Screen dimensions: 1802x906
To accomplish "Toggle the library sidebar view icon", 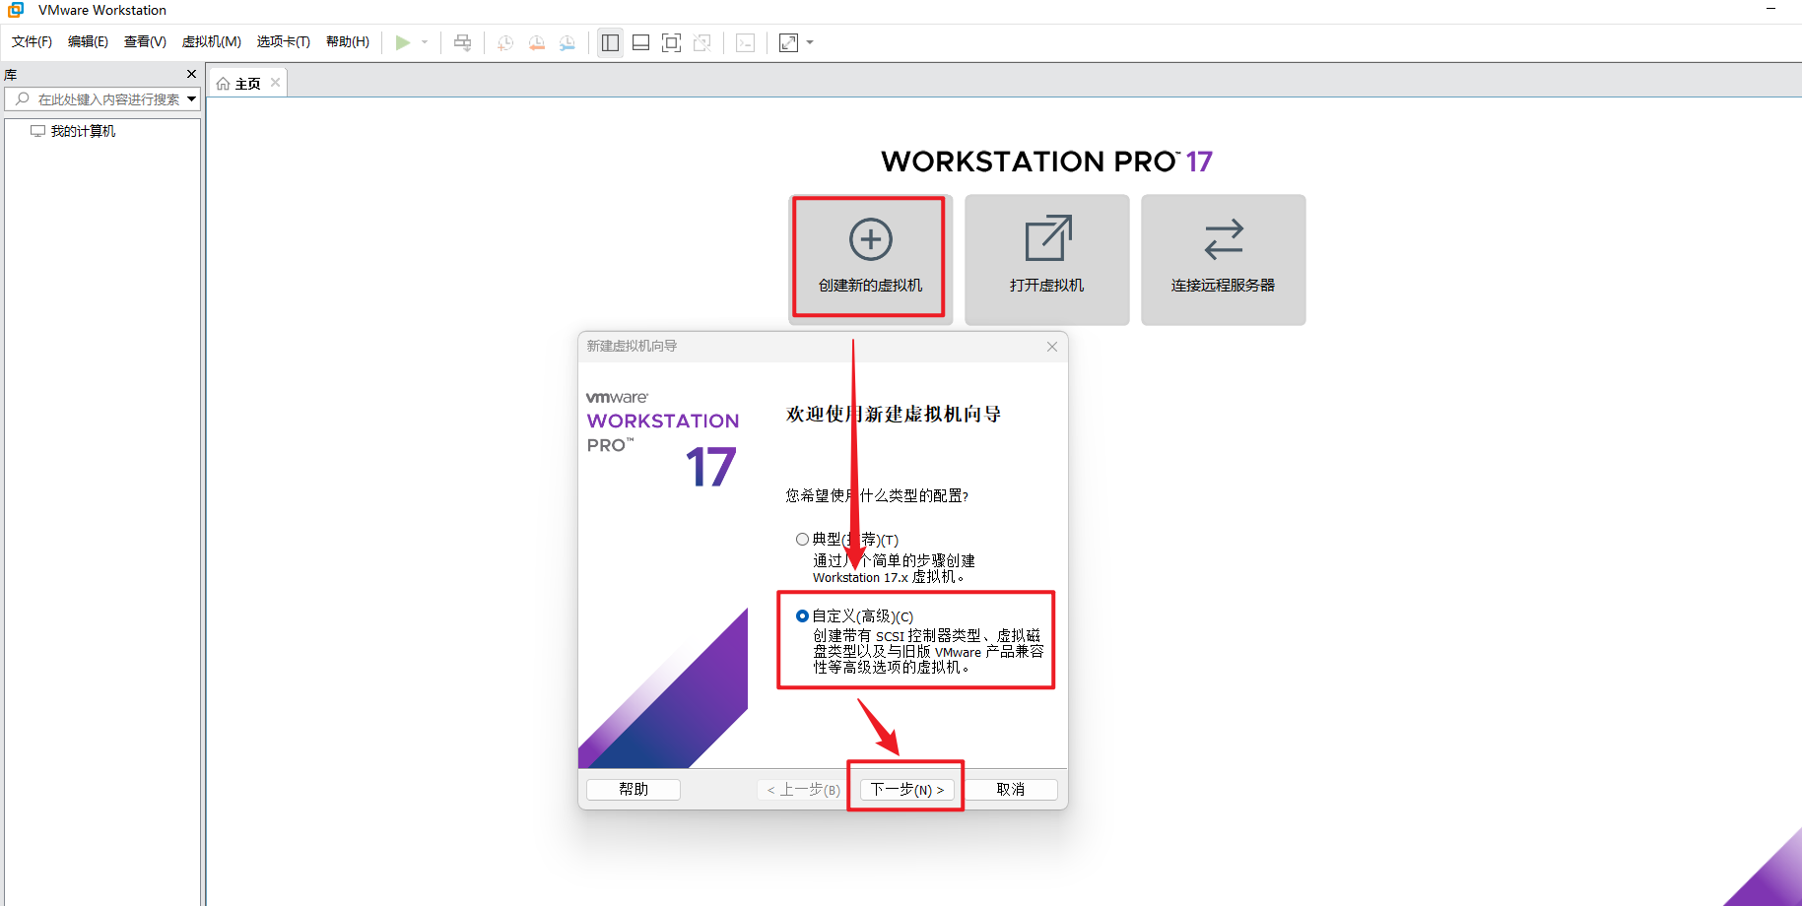I will (x=610, y=42).
